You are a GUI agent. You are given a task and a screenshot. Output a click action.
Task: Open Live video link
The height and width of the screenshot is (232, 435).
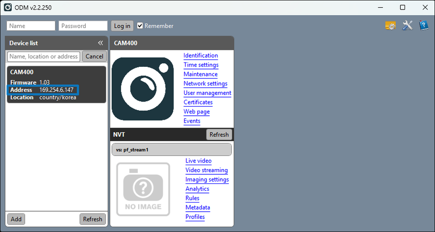click(x=198, y=161)
